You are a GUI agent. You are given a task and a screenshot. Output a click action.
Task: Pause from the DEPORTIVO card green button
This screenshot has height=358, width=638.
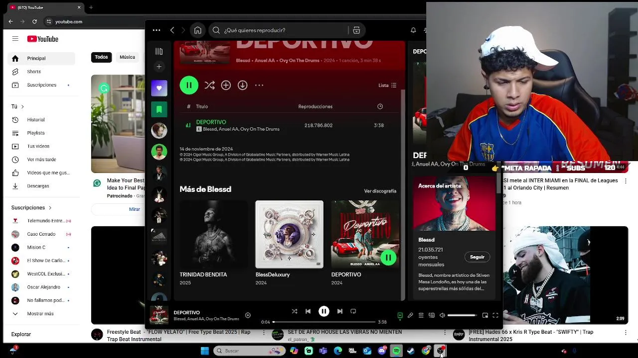tap(388, 258)
